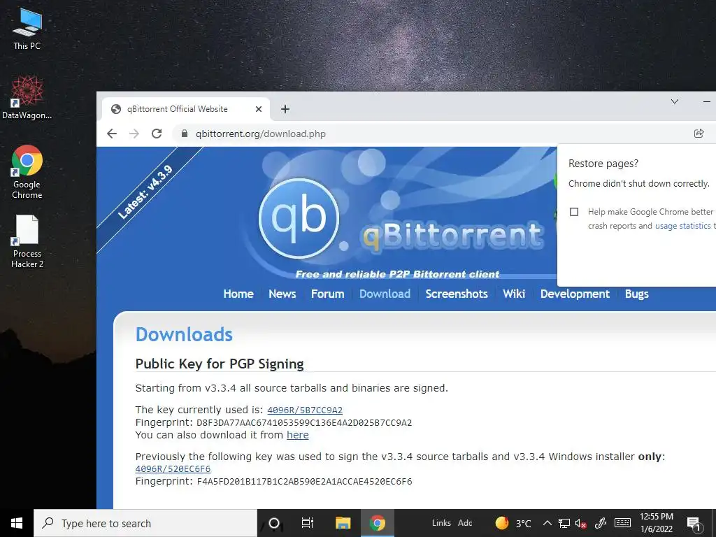Click 'Free and reliable P2P Bittorrent client' tagline
This screenshot has height=537, width=716.
tap(397, 274)
